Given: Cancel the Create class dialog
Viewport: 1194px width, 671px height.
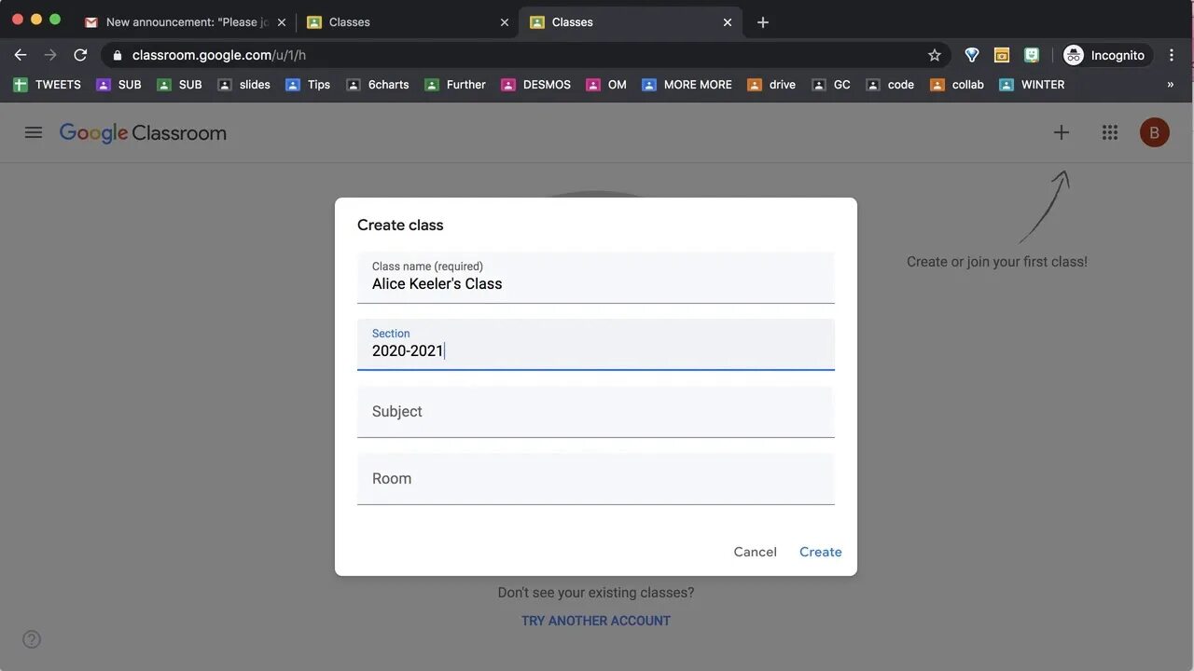Looking at the screenshot, I should (x=756, y=552).
